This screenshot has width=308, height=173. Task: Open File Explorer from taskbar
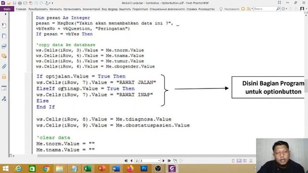[x=60, y=169]
